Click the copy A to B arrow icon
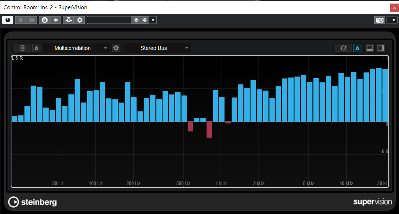Viewport: 399px width, 214px height. [x=55, y=20]
